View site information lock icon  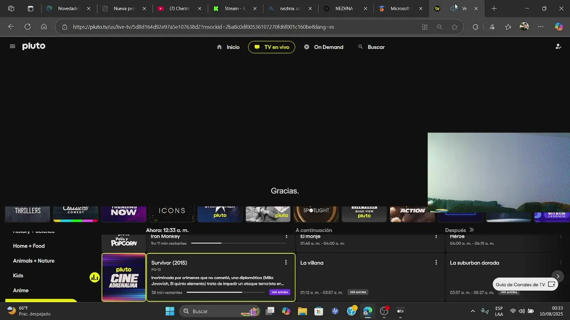[65, 27]
